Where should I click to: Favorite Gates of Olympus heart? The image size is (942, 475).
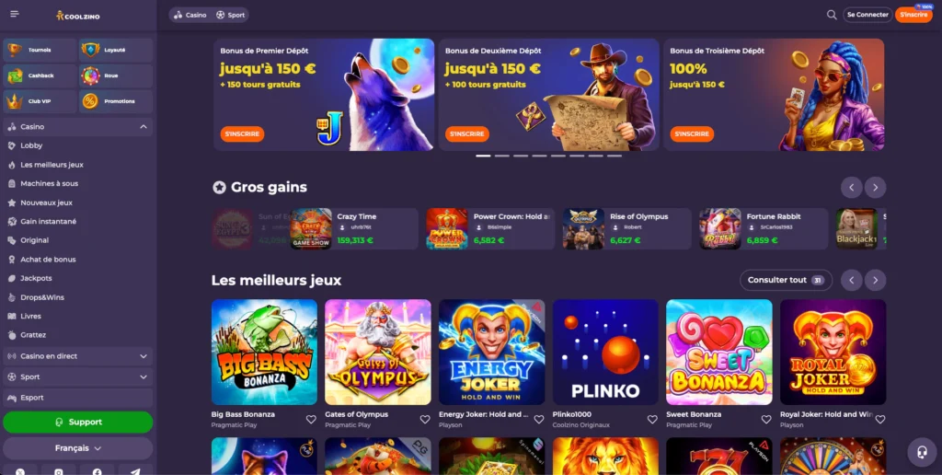[425, 419]
